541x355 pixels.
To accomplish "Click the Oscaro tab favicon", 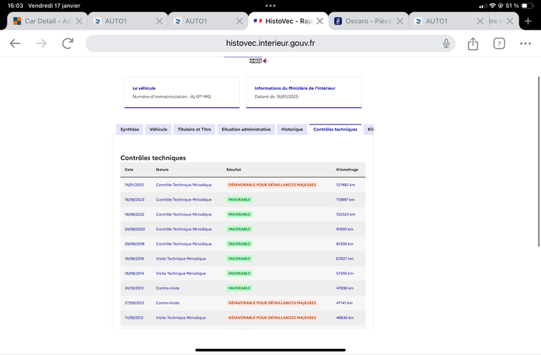I will 338,21.
